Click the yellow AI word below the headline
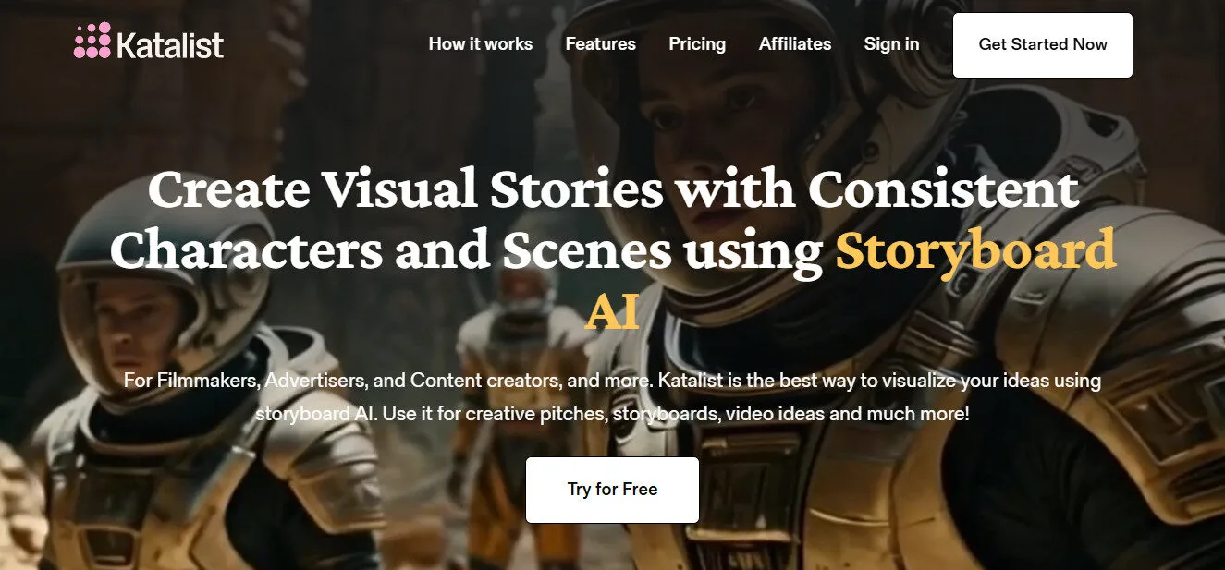 coord(612,312)
